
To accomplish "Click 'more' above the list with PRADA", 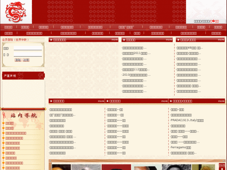I will click(221, 101).
